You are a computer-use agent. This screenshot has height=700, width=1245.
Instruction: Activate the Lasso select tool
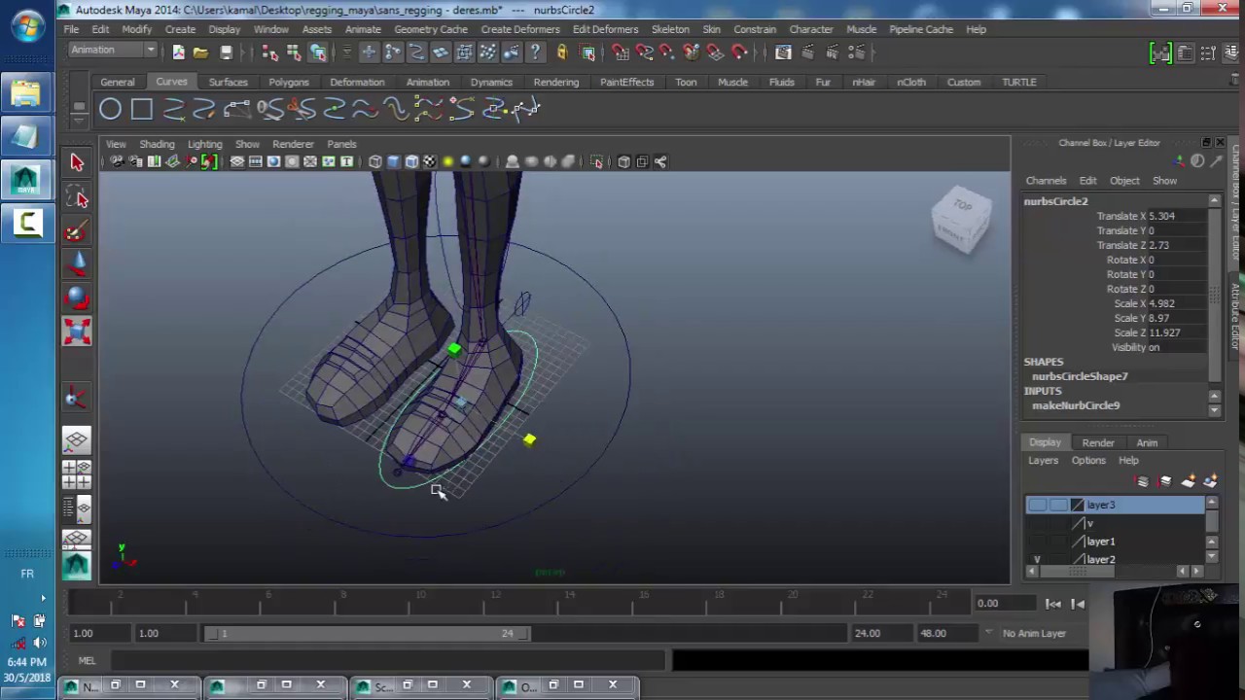coord(77,197)
